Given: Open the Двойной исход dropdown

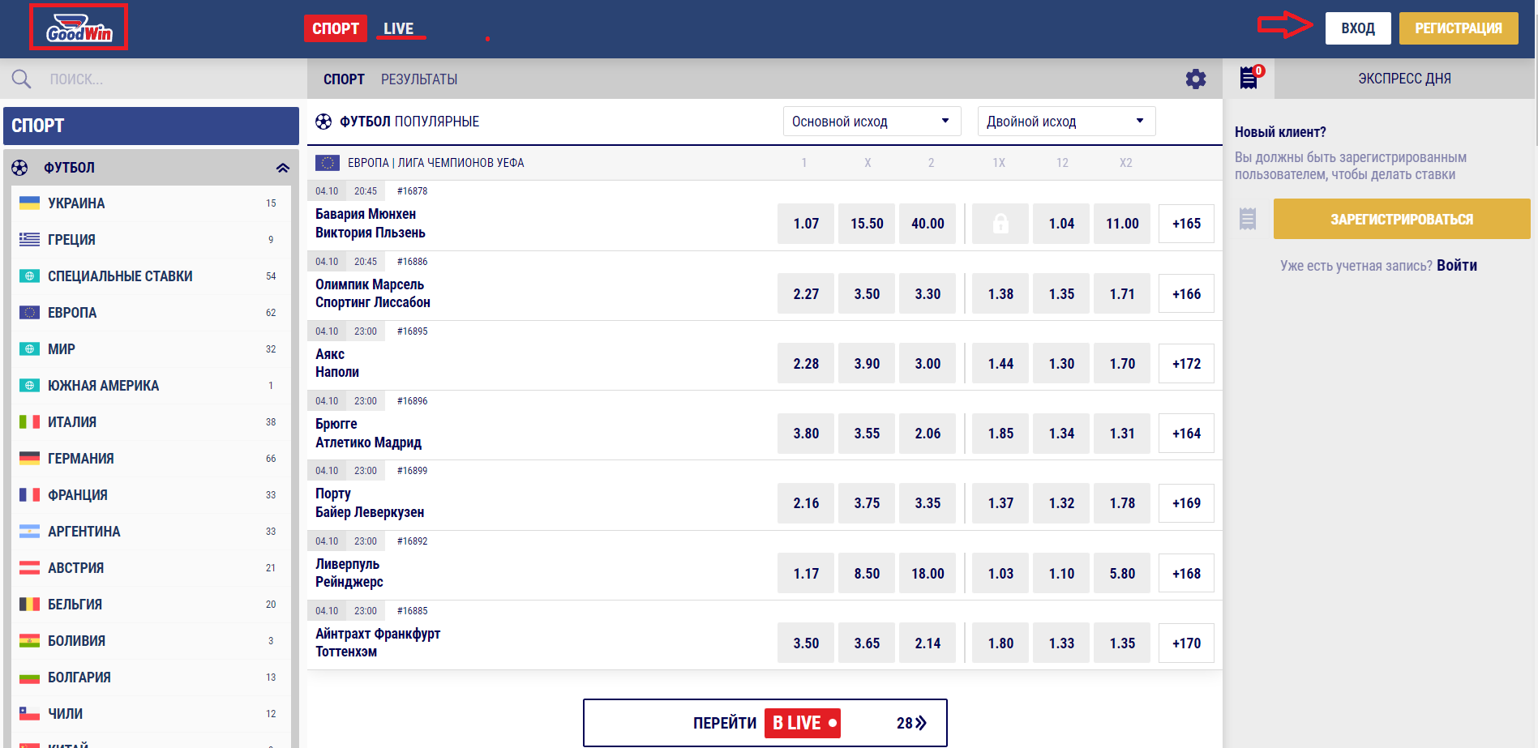Looking at the screenshot, I should tap(1066, 122).
